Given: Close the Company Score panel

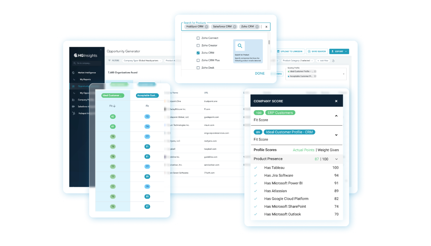Looking at the screenshot, I should 336,101.
